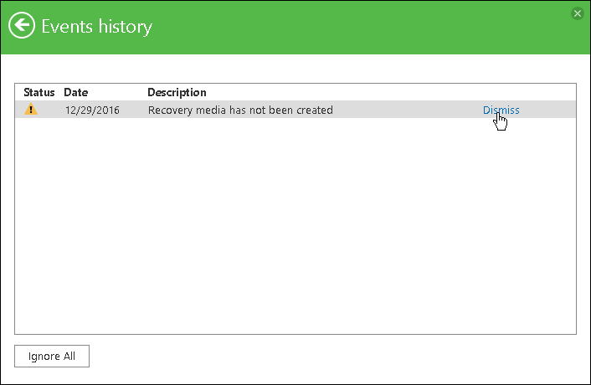This screenshot has width=591, height=385.
Task: Click the yellow warning status icon
Action: pyautogui.click(x=31, y=110)
